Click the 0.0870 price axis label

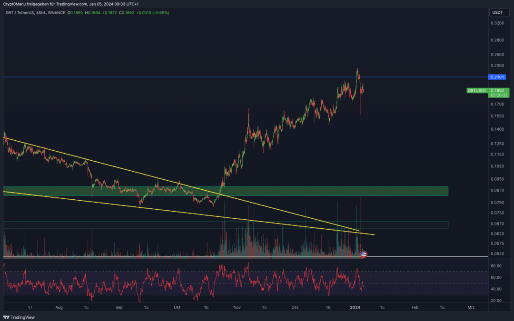497,190
